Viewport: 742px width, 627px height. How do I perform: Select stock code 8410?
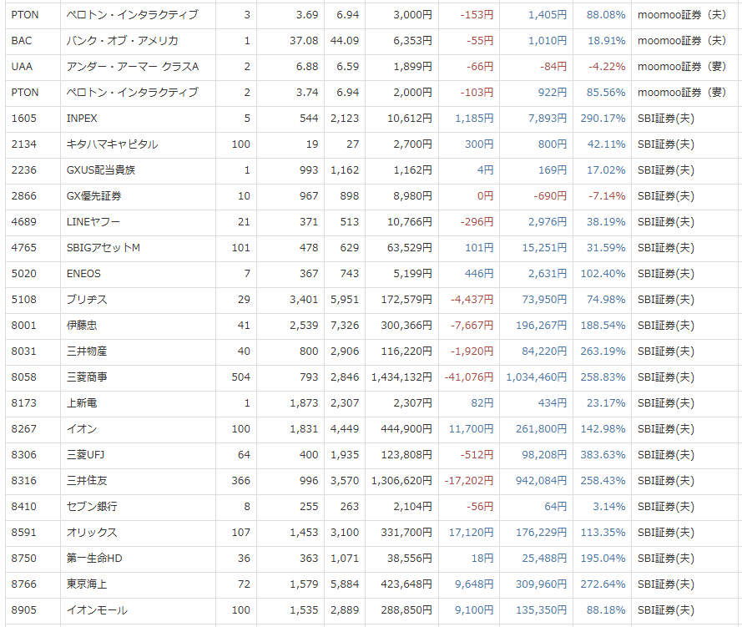[x=23, y=506]
